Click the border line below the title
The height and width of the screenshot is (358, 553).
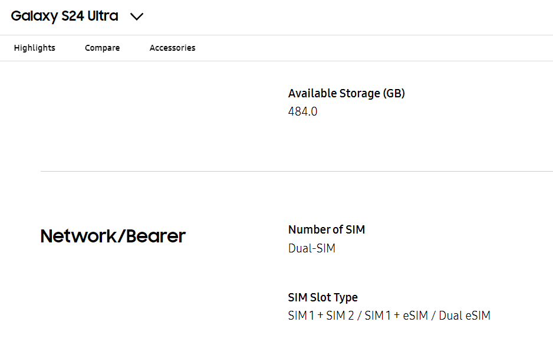tap(276, 35)
